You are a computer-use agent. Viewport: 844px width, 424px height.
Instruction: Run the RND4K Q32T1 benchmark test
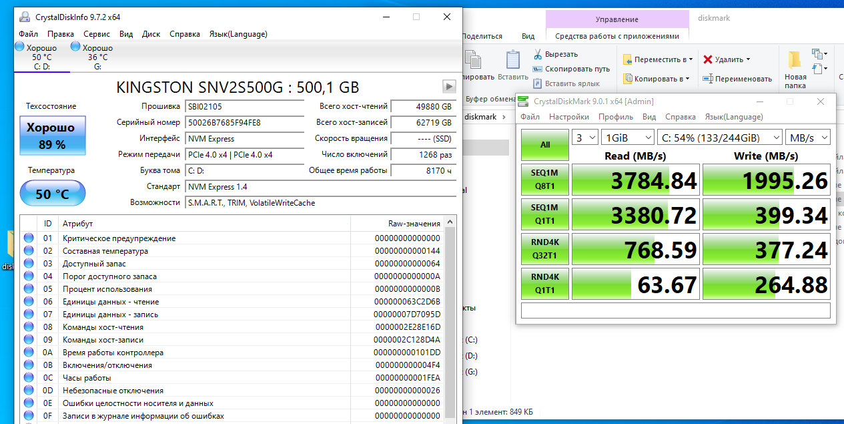tap(544, 250)
